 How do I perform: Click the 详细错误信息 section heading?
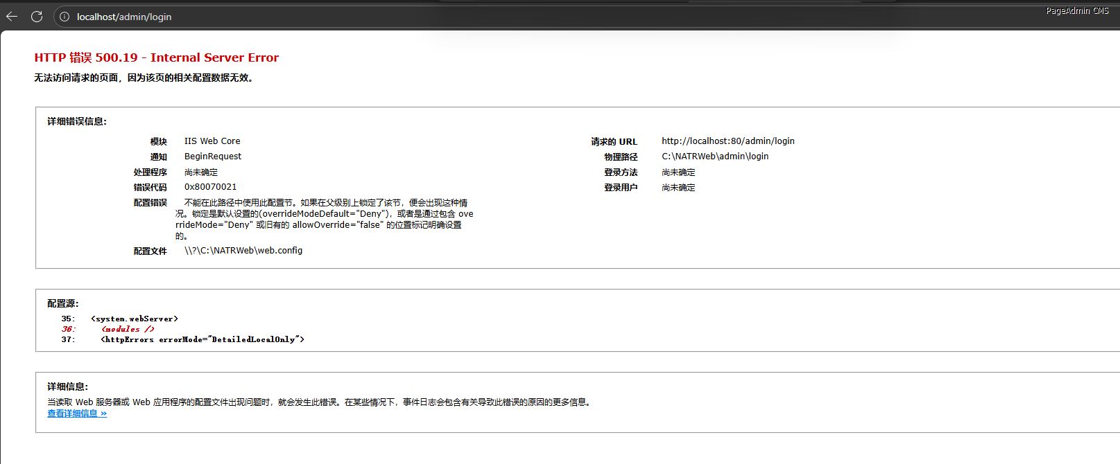pyautogui.click(x=77, y=121)
